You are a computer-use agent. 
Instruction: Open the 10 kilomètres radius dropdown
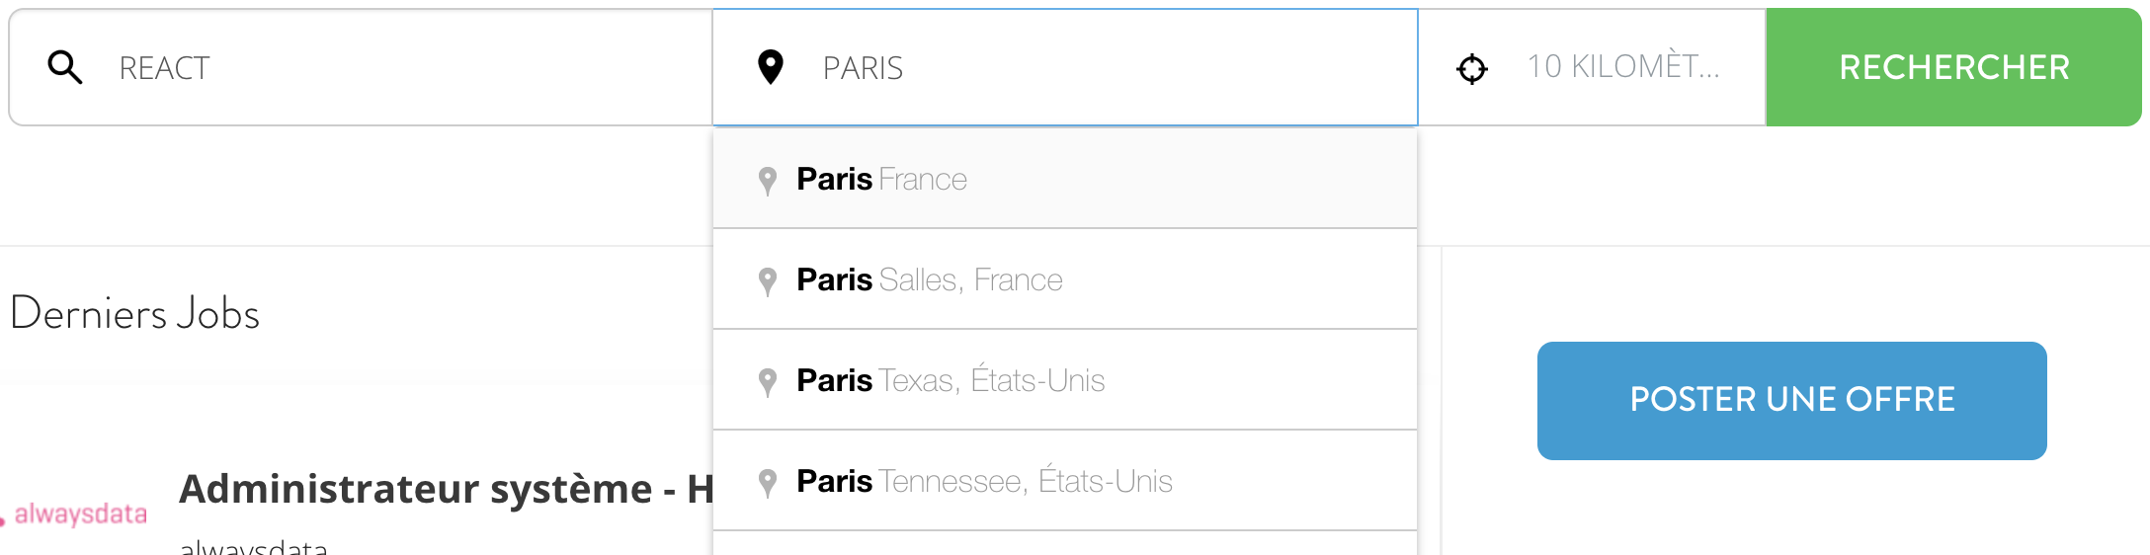[x=1592, y=67]
